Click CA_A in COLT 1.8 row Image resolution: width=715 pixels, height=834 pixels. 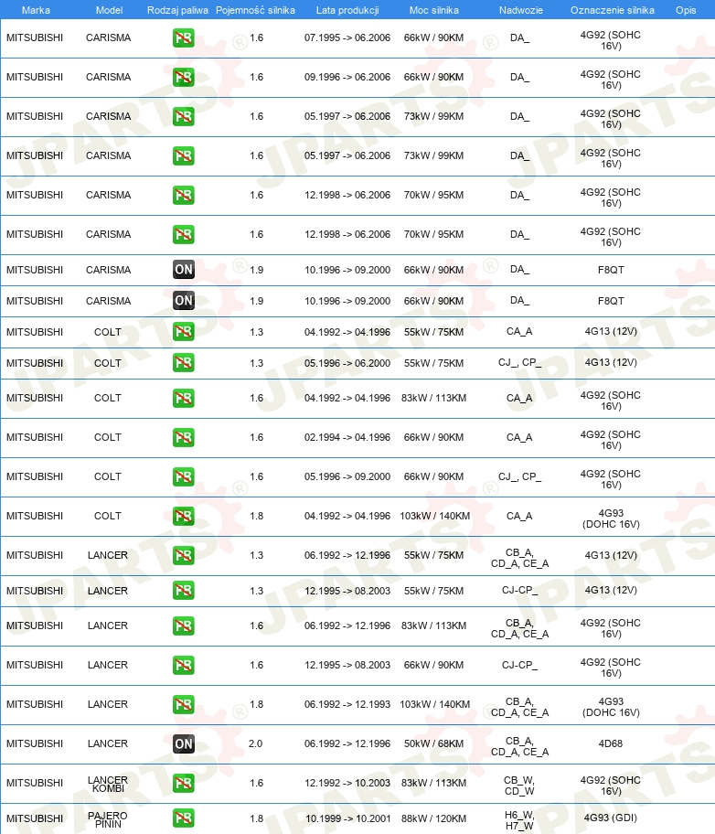519,517
